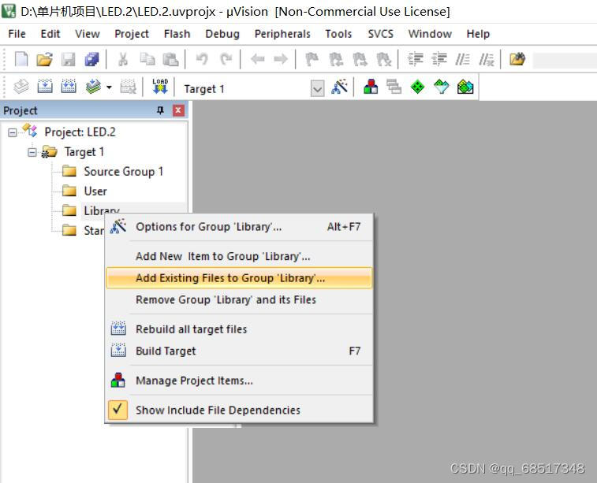The width and height of the screenshot is (597, 483).
Task: Close the Project panel
Action: 178,110
